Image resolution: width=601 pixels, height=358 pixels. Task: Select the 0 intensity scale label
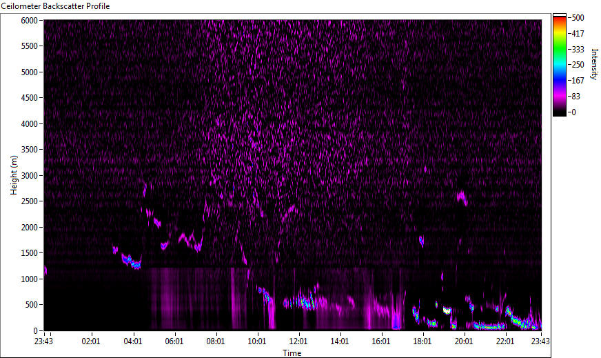(573, 112)
